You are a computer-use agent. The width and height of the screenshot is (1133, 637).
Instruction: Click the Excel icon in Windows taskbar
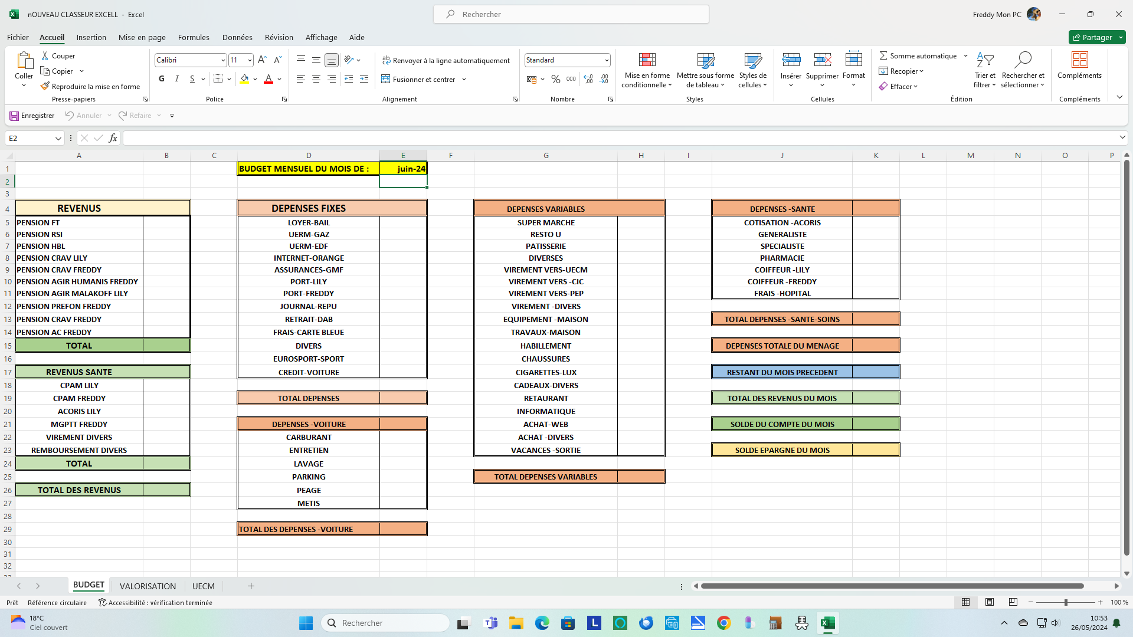point(827,623)
